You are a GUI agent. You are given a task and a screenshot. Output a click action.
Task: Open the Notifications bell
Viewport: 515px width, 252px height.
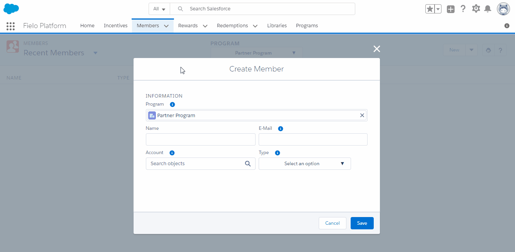(x=488, y=9)
